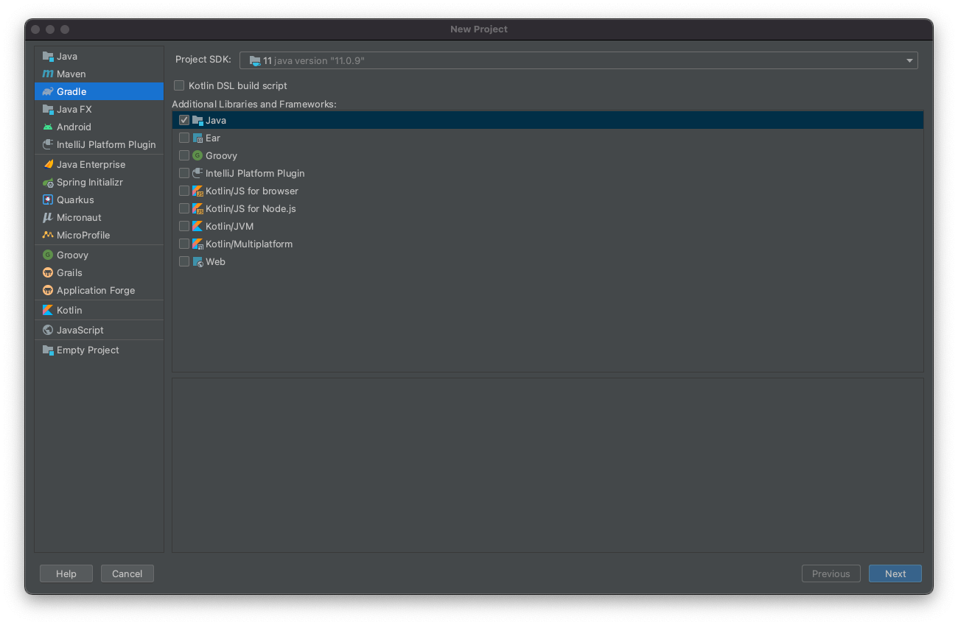This screenshot has height=625, width=958.
Task: Click the Kotlin/JS for browser icon
Action: [197, 191]
